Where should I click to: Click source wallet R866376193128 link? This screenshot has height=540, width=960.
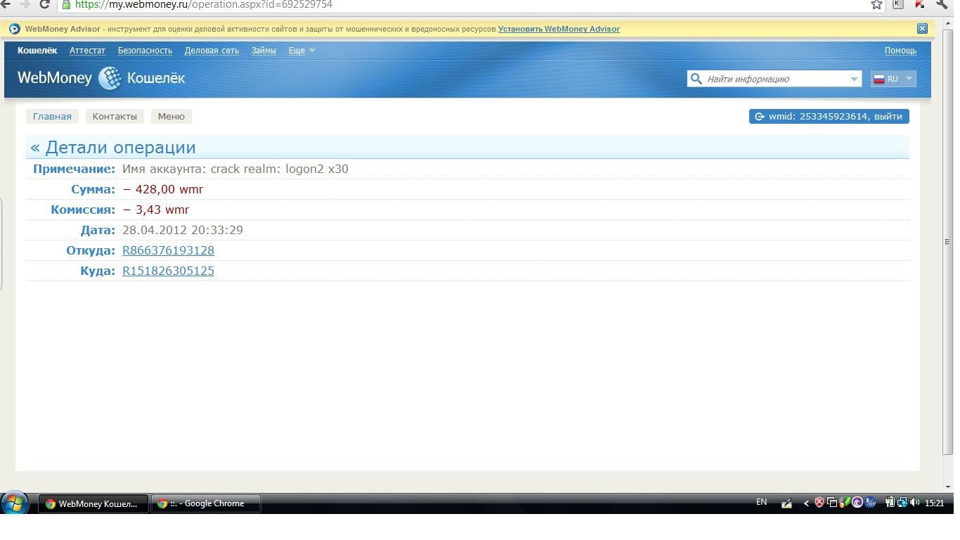pos(168,250)
